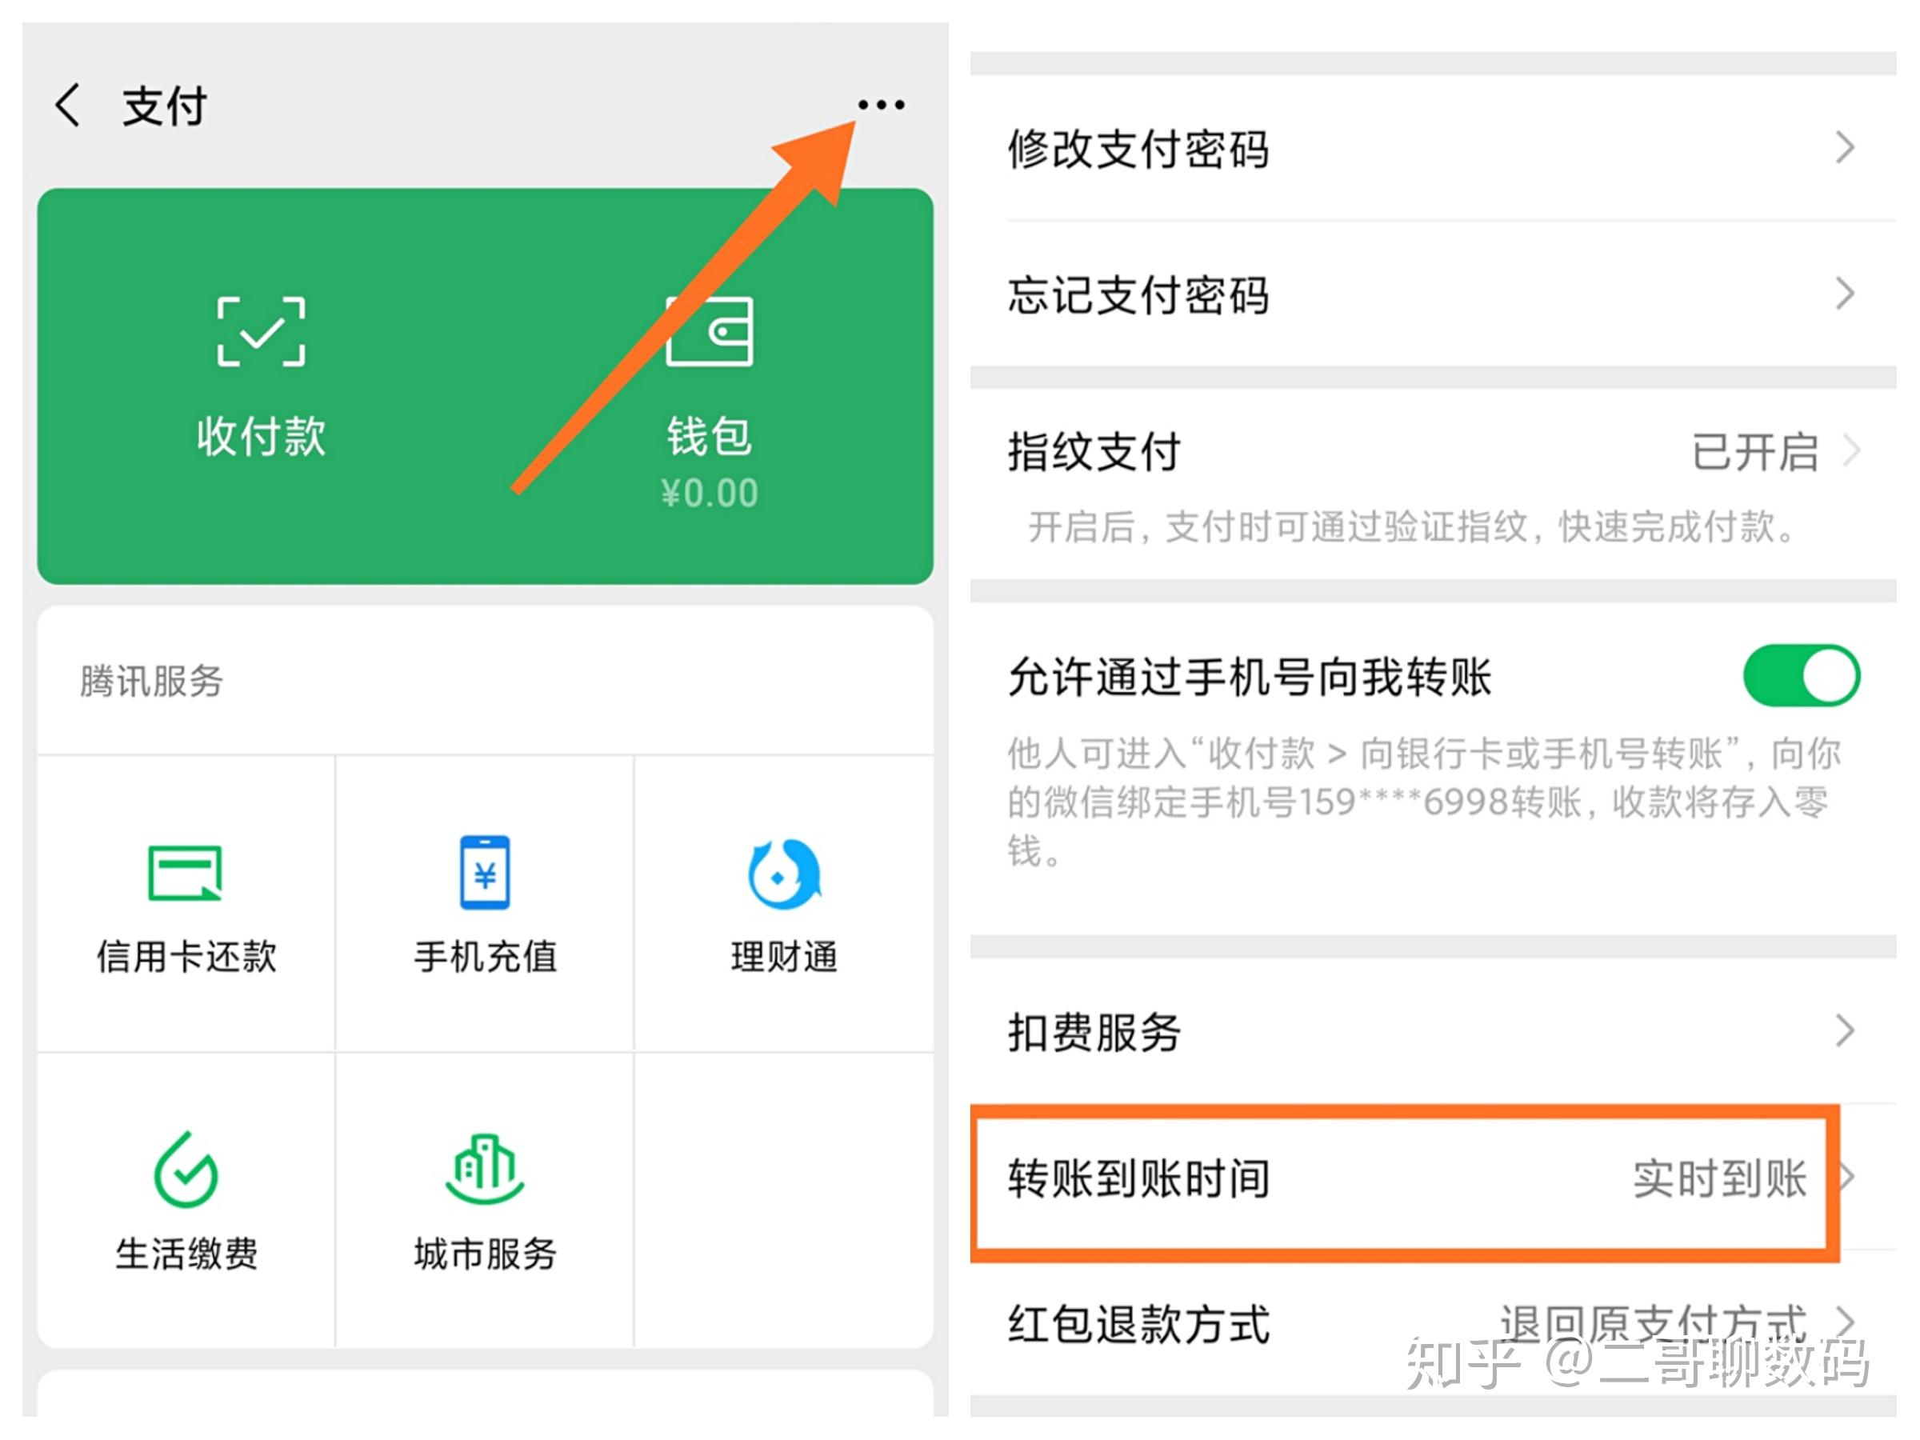Click the 腾讯服务 section header
This screenshot has width=1920, height=1440.
152,682
